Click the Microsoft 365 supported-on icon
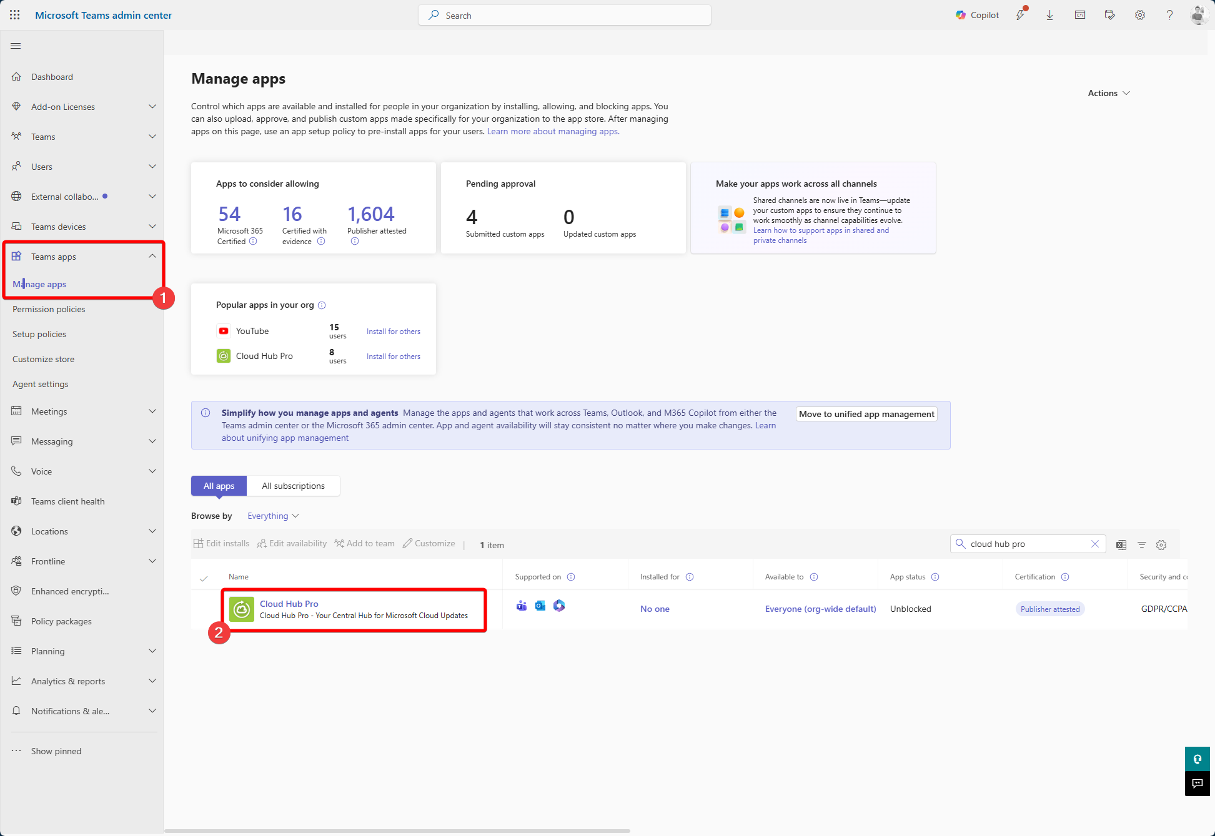 559,606
